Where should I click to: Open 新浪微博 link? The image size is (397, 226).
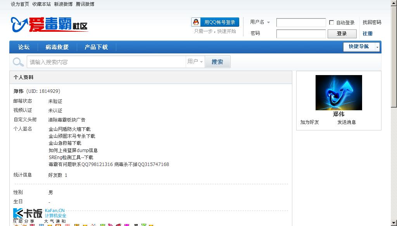63,4
